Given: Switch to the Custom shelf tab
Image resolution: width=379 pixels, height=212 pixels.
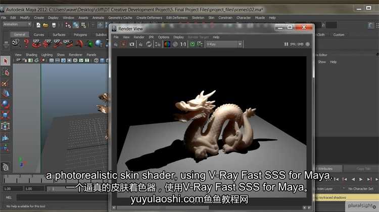Looking at the screenshot, I should (x=339, y=35).
